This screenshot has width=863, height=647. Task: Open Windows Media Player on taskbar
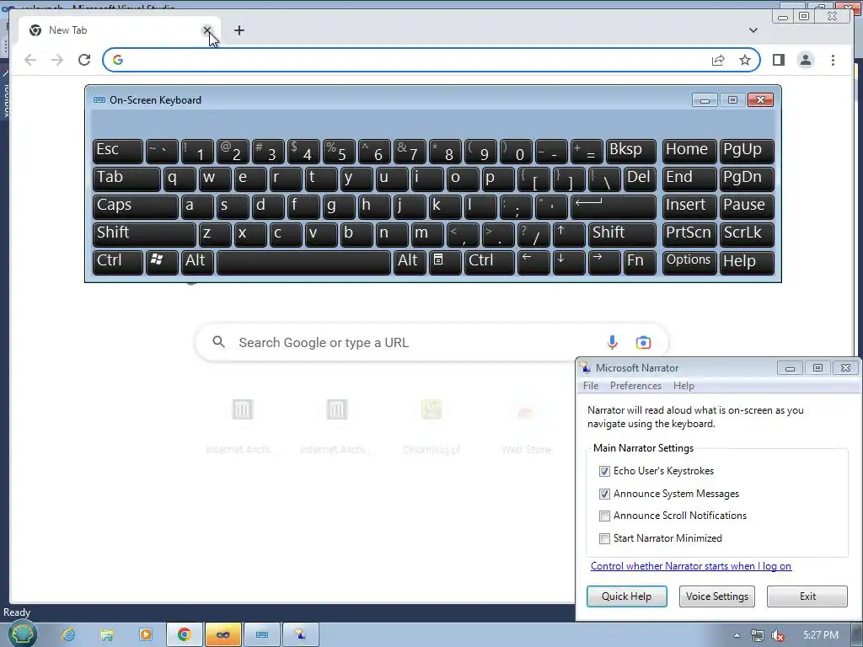click(x=145, y=635)
